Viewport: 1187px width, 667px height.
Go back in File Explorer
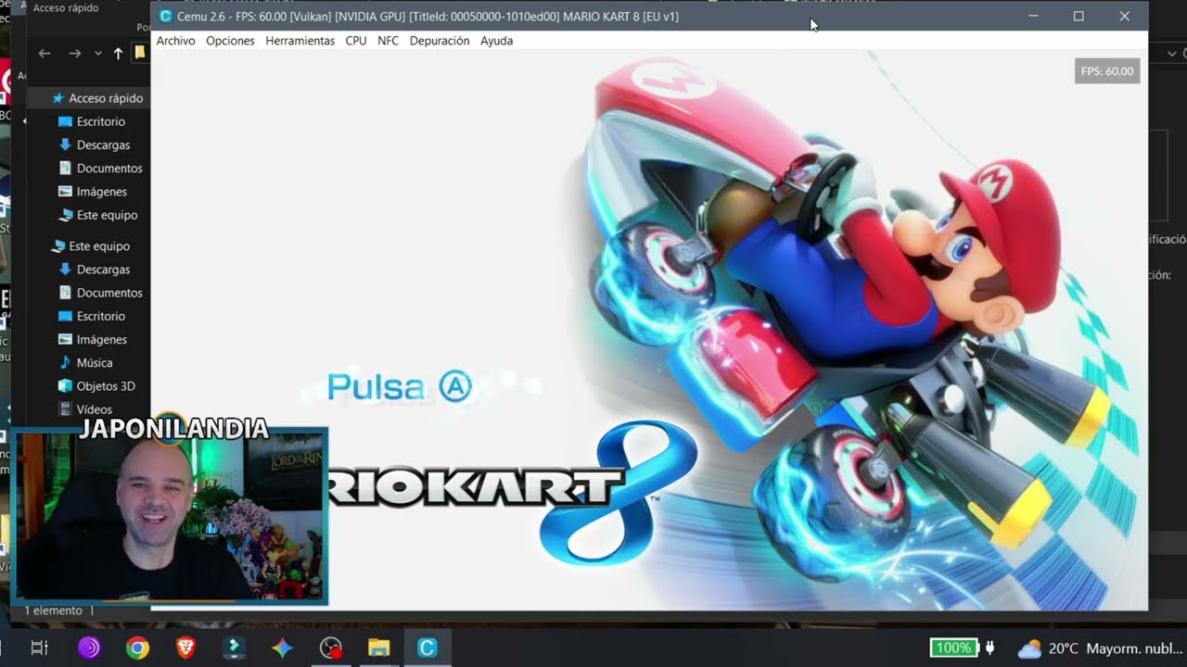click(x=45, y=53)
